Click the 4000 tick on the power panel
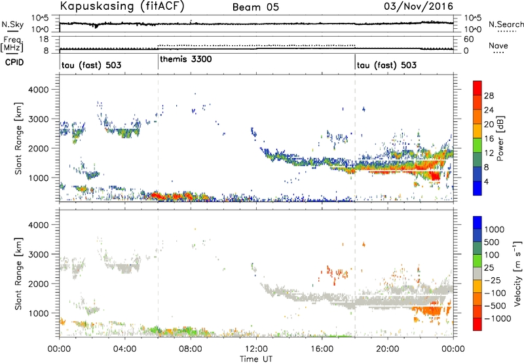 tap(40, 90)
